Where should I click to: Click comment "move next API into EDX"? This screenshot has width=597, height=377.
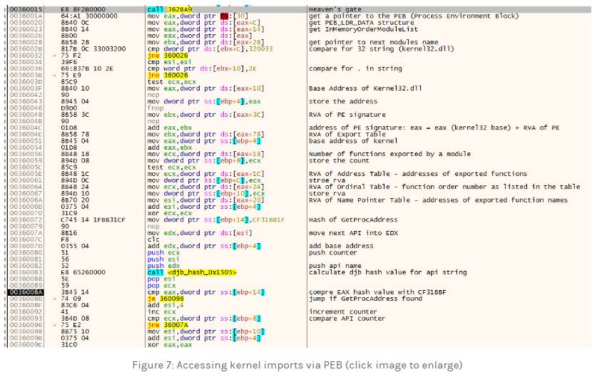coord(353,233)
